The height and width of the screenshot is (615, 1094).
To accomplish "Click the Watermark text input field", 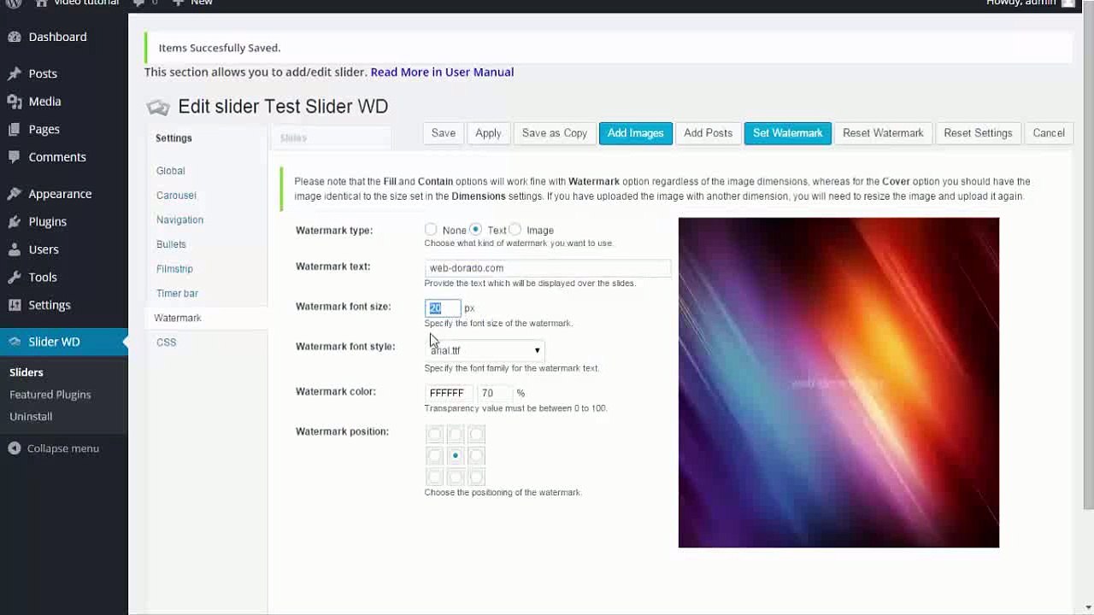I will [x=548, y=268].
